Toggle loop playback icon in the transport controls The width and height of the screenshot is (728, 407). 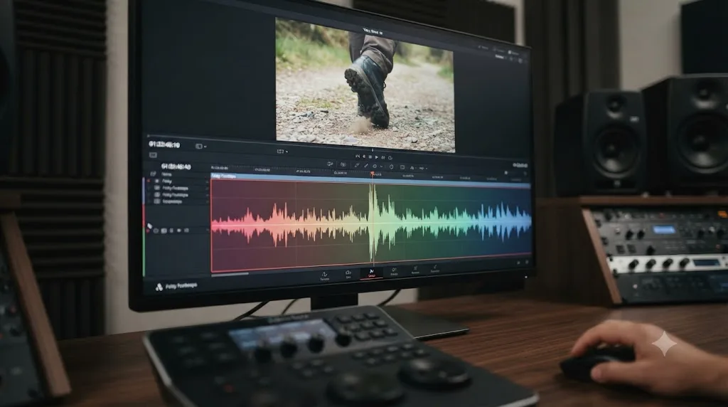[x=390, y=157]
